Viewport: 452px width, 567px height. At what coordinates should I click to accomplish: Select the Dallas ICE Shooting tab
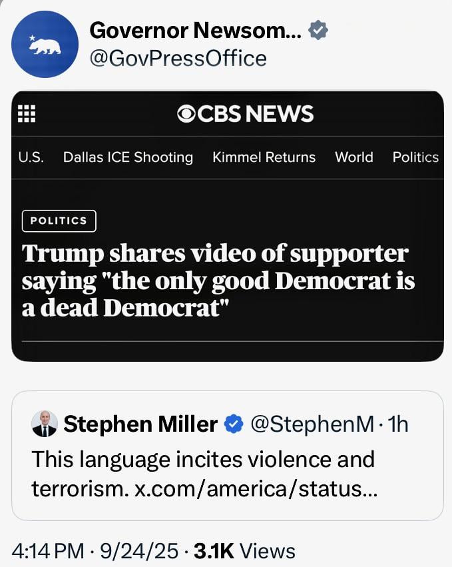tap(128, 157)
